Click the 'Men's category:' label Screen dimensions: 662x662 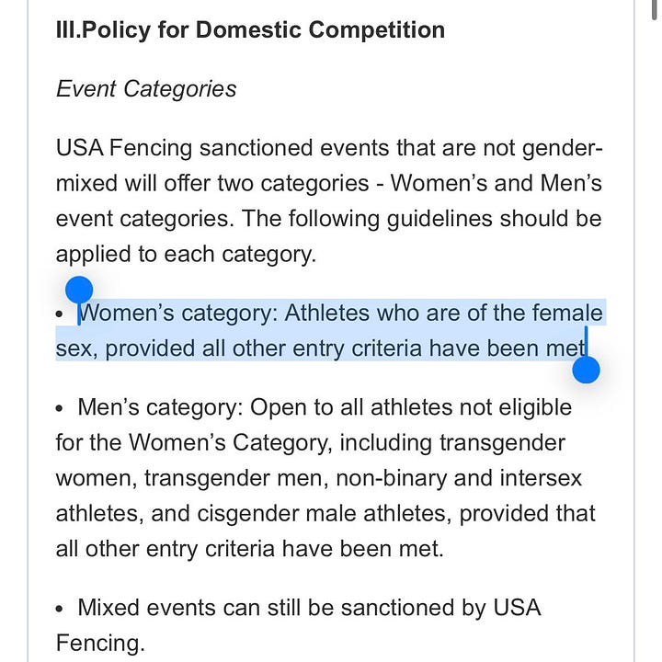160,408
